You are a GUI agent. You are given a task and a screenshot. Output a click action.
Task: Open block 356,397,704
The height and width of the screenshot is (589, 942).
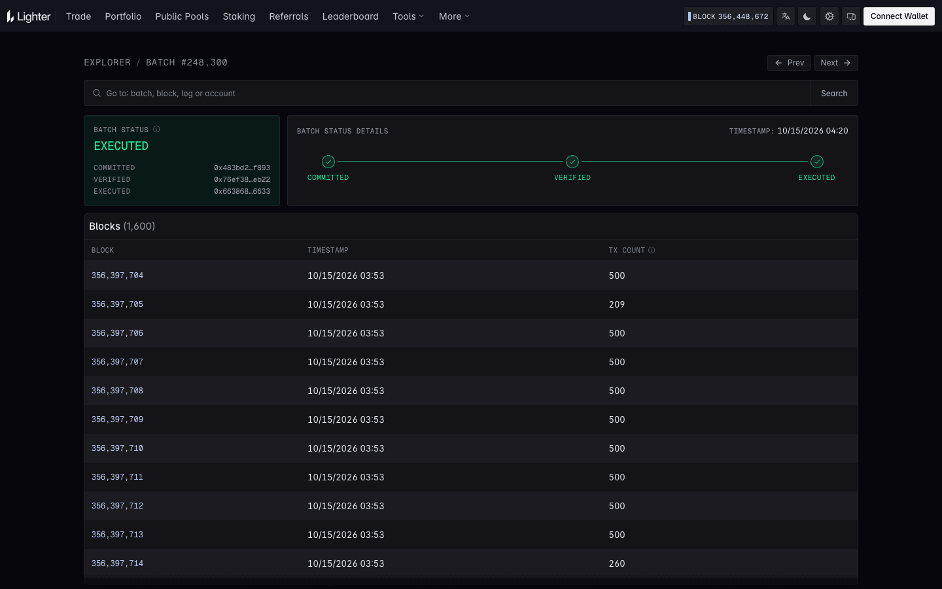click(117, 276)
